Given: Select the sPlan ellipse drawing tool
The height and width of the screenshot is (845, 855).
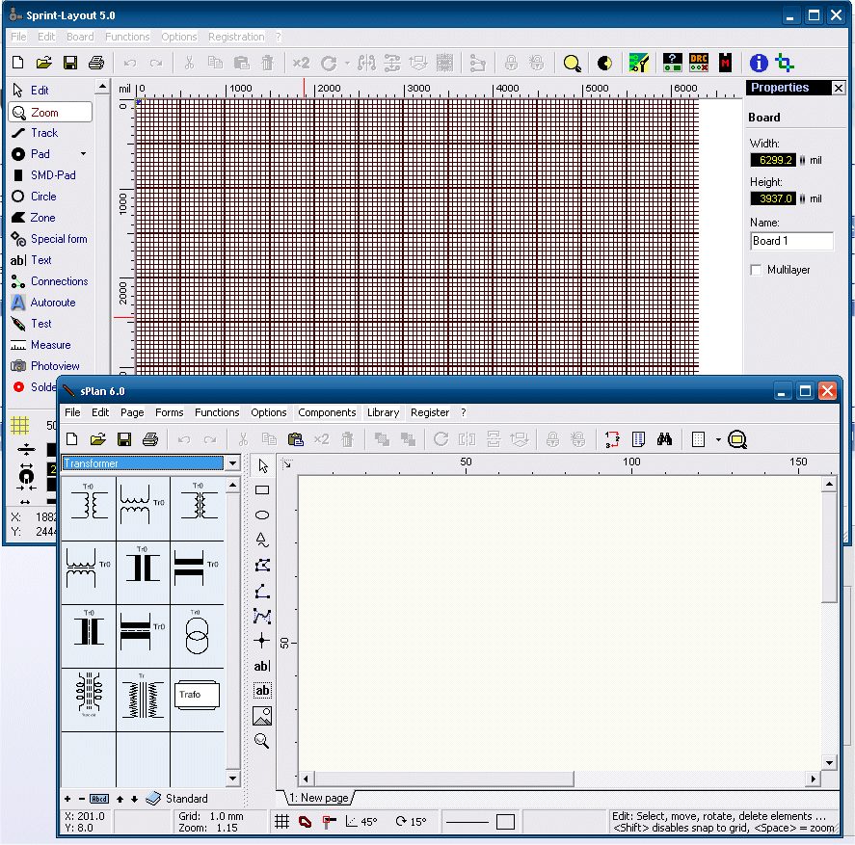Looking at the screenshot, I should [x=262, y=515].
